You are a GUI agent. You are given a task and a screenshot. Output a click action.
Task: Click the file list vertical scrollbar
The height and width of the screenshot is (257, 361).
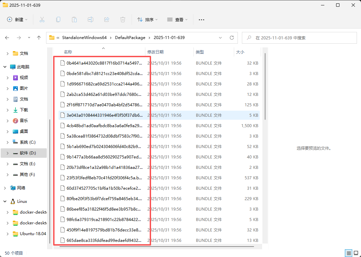point(265,86)
